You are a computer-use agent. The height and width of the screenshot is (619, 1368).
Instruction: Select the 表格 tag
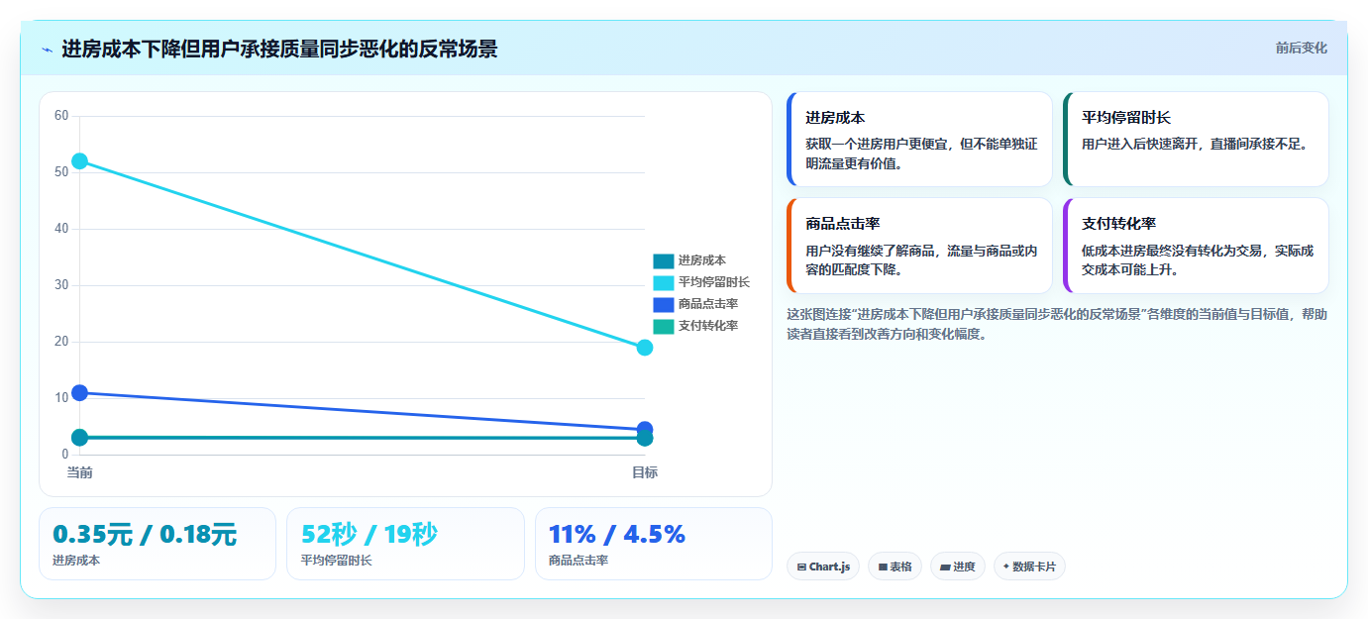click(894, 567)
